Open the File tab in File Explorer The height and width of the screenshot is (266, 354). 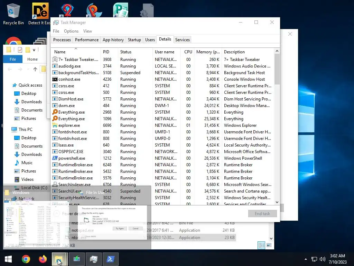13,59
